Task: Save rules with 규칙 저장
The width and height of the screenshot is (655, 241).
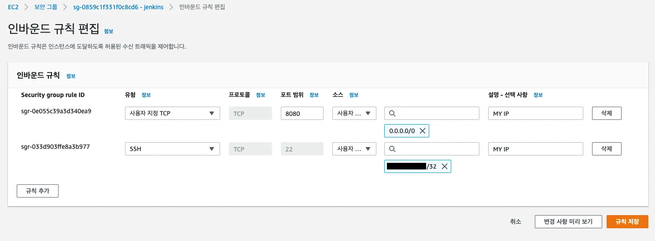Action: tap(627, 222)
